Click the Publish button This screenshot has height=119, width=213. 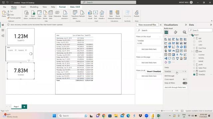(x=136, y=14)
